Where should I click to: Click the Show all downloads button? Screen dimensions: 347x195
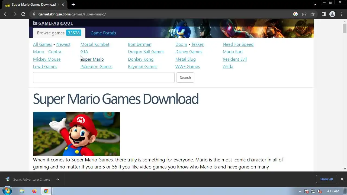pyautogui.click(x=326, y=179)
